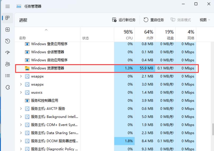Expand the wsappx process using 3.0 MB
The height and width of the screenshot is (151, 214).
click(21, 84)
